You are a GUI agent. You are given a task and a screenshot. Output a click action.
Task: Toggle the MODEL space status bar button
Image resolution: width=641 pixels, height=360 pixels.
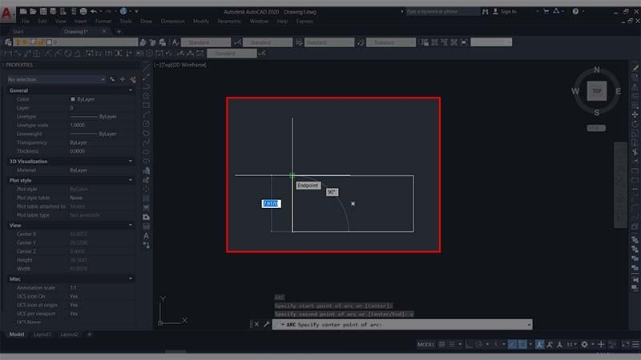tap(427, 344)
